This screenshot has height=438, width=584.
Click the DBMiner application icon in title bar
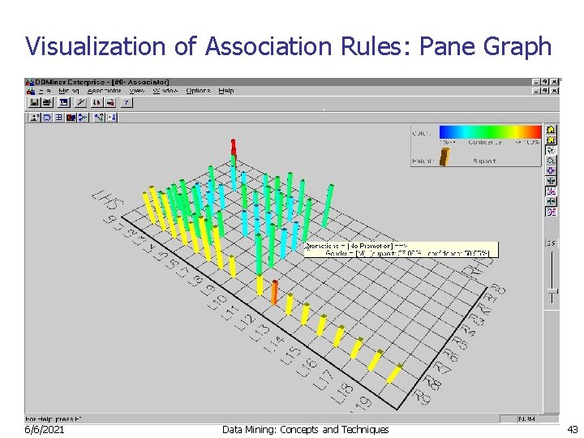click(30, 82)
